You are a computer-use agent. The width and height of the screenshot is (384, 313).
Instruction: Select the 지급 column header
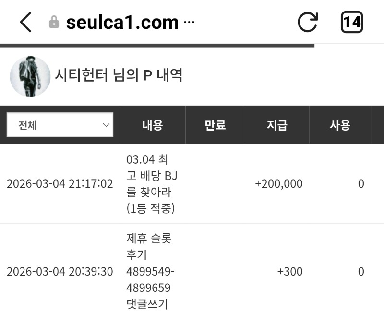click(277, 125)
